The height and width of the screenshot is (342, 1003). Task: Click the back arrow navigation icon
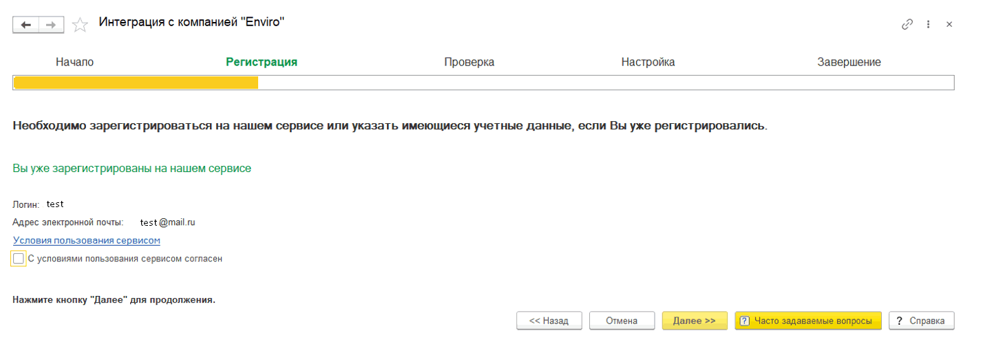[26, 25]
